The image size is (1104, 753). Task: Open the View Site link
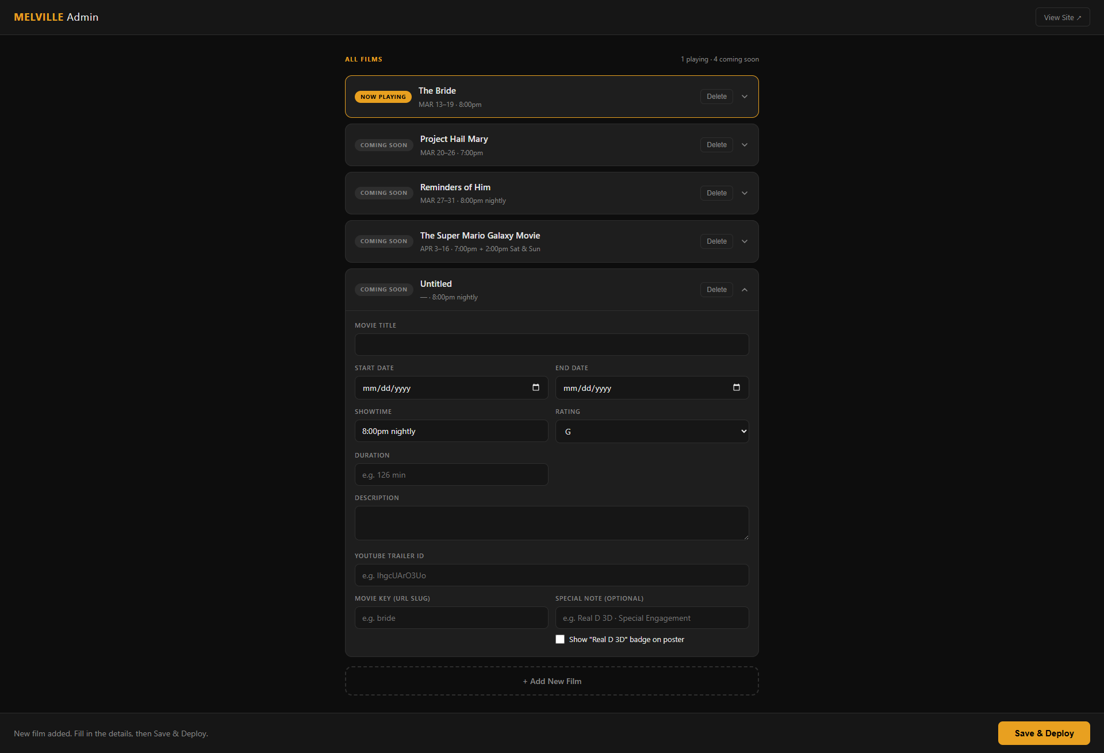pyautogui.click(x=1062, y=17)
